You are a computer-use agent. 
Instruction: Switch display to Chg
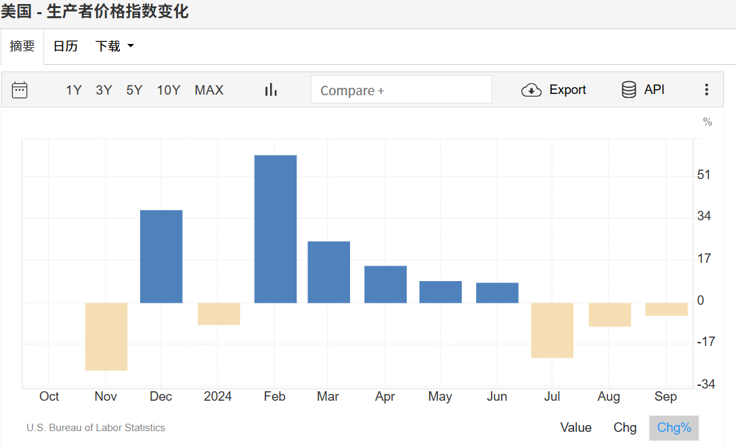tap(625, 428)
